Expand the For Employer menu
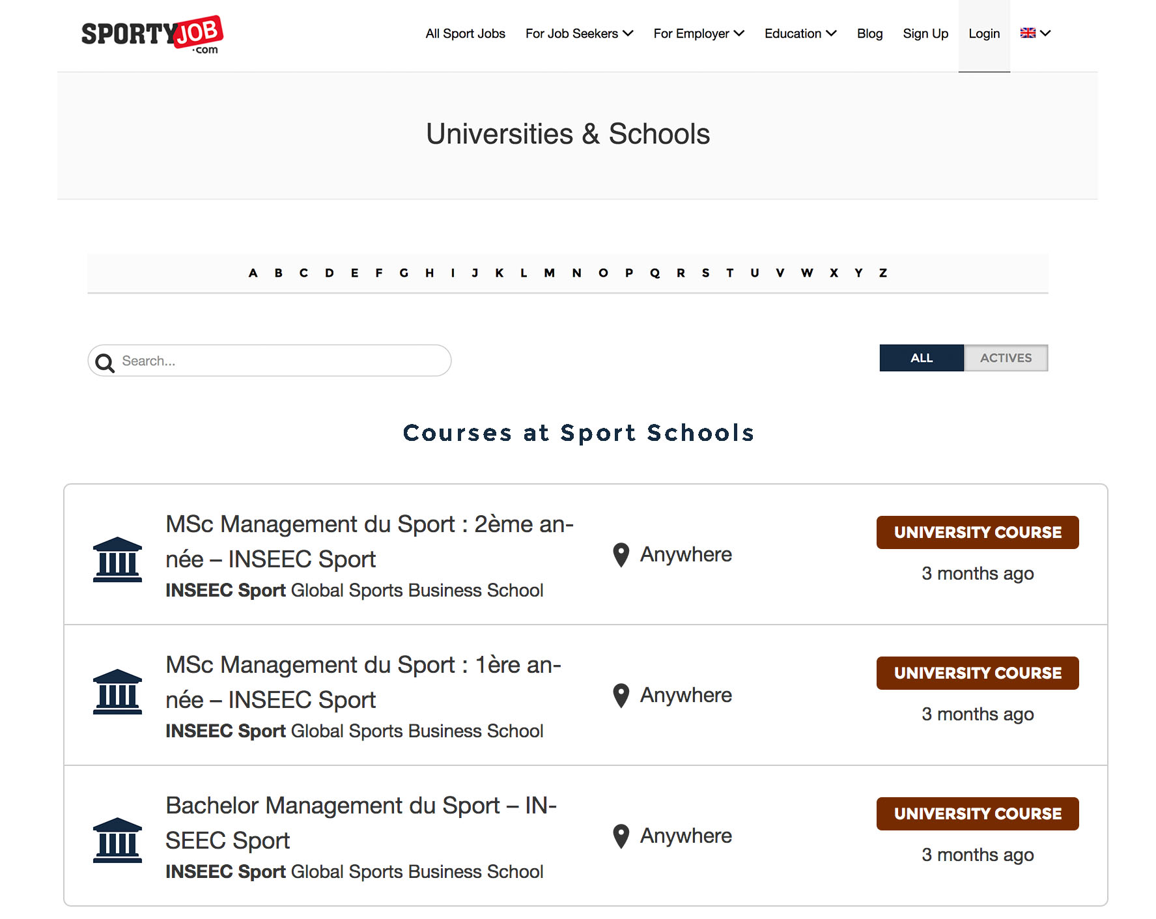Screen dimensions: 1156x919 699,33
